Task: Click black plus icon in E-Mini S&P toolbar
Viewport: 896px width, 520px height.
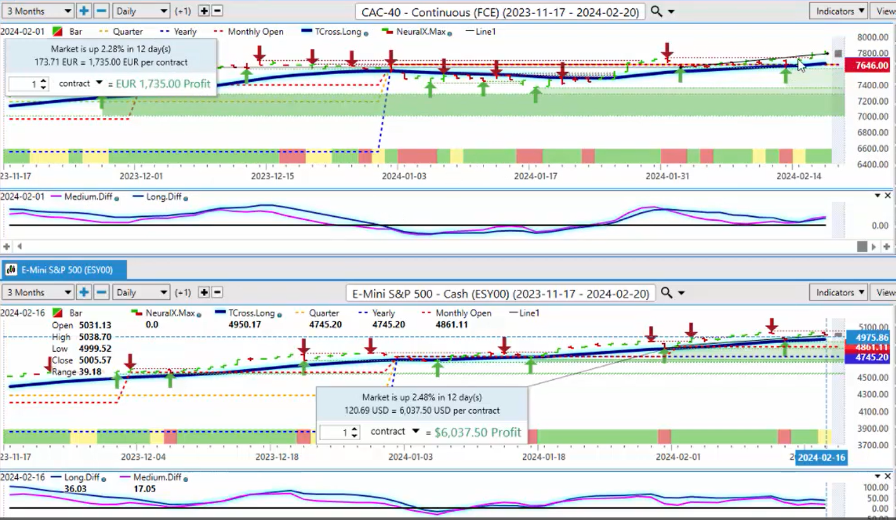Action: [x=203, y=292]
